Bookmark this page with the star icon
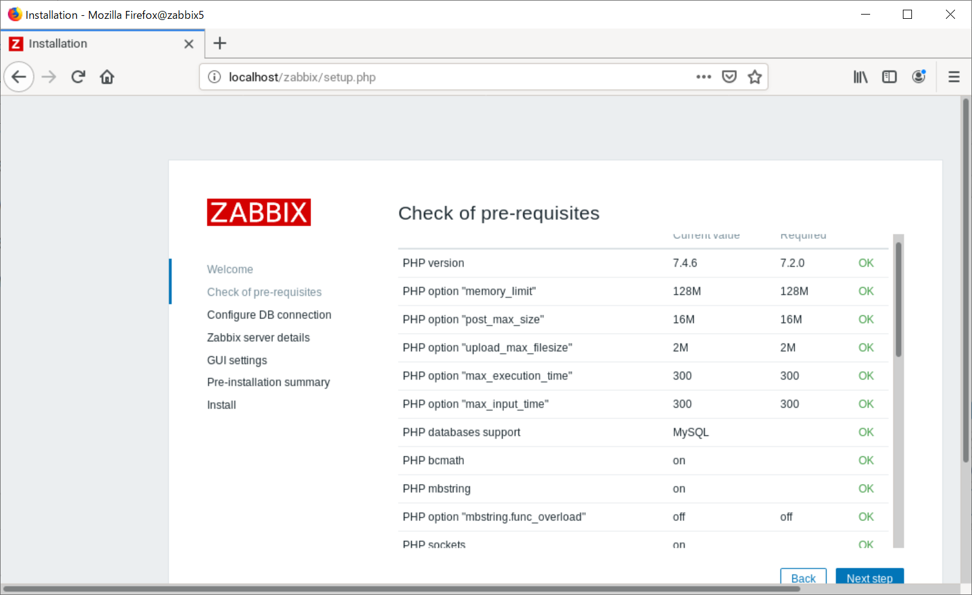The width and height of the screenshot is (972, 595). tap(755, 77)
